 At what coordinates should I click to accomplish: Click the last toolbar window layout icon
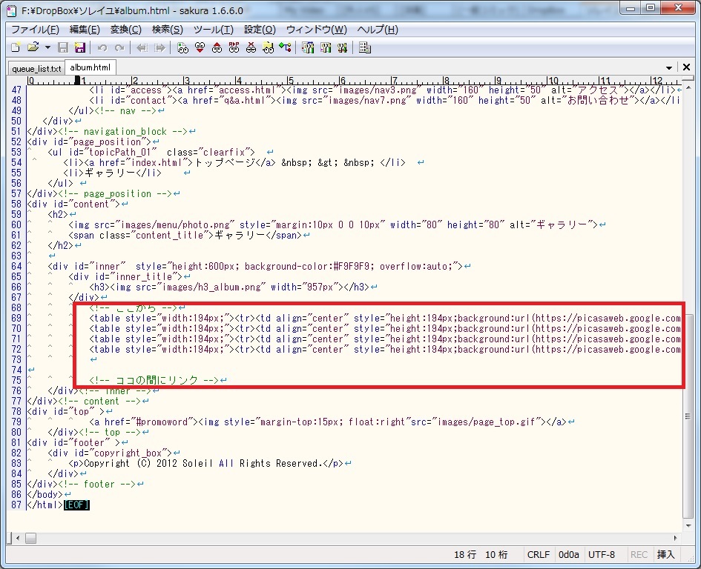point(365,47)
